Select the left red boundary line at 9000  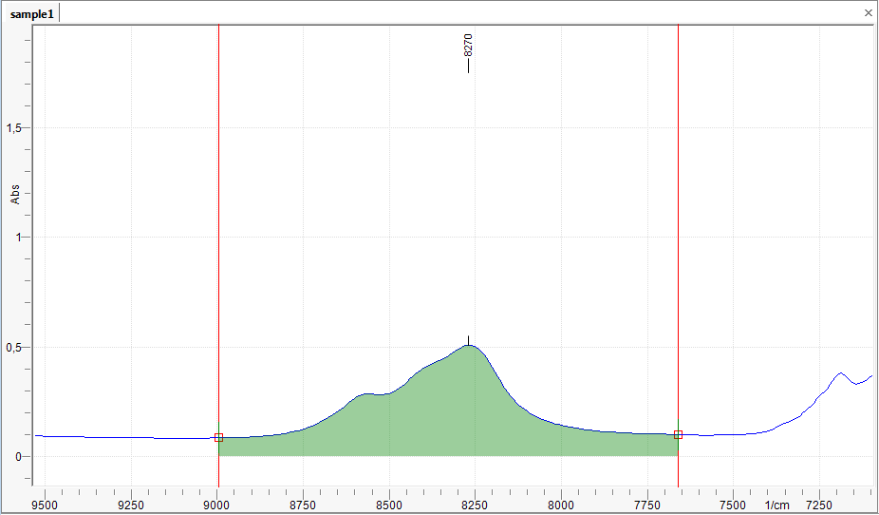click(218, 238)
